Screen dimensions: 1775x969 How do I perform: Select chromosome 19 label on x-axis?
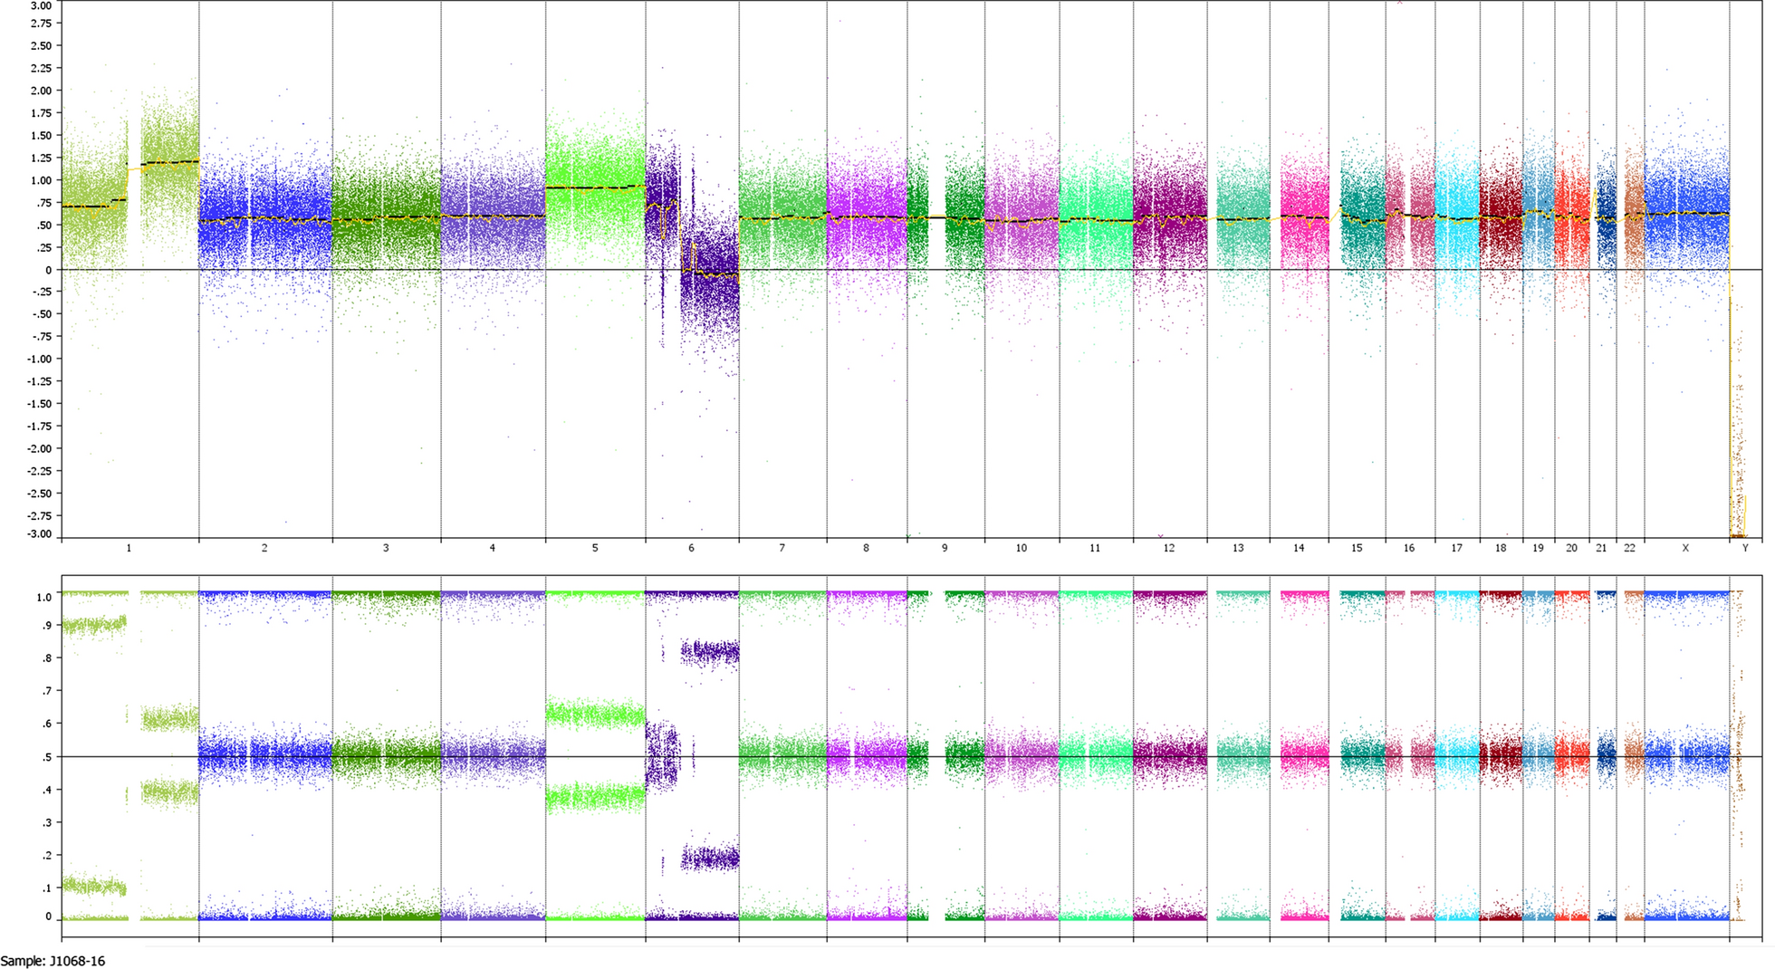(1538, 548)
